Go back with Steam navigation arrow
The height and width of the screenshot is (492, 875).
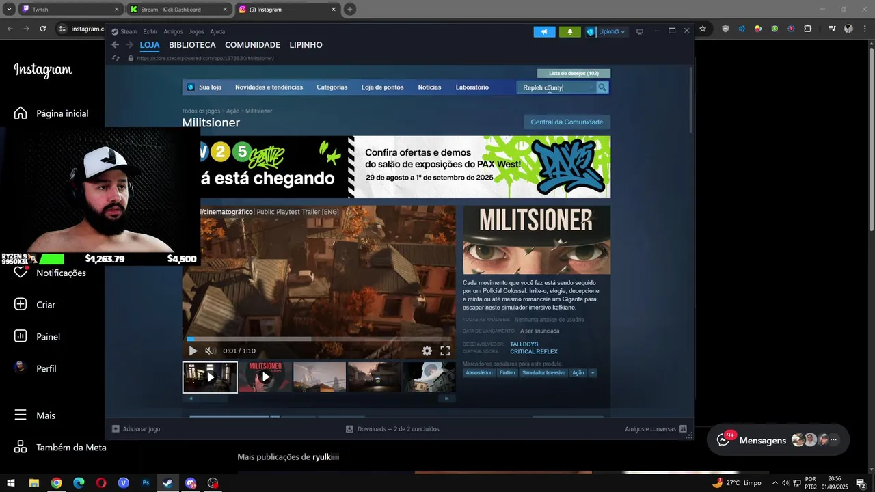coord(115,45)
